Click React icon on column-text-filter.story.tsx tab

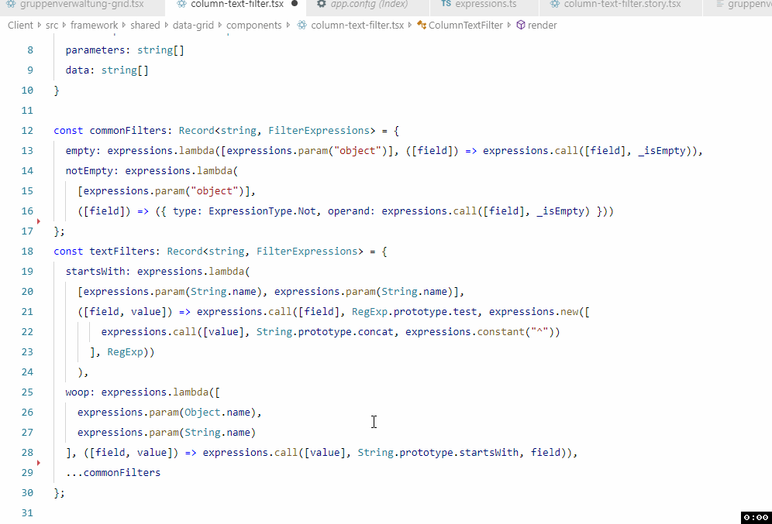click(555, 4)
